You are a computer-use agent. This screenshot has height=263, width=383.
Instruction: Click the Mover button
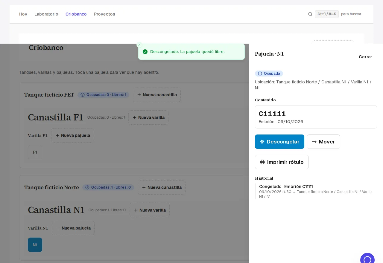323,142
